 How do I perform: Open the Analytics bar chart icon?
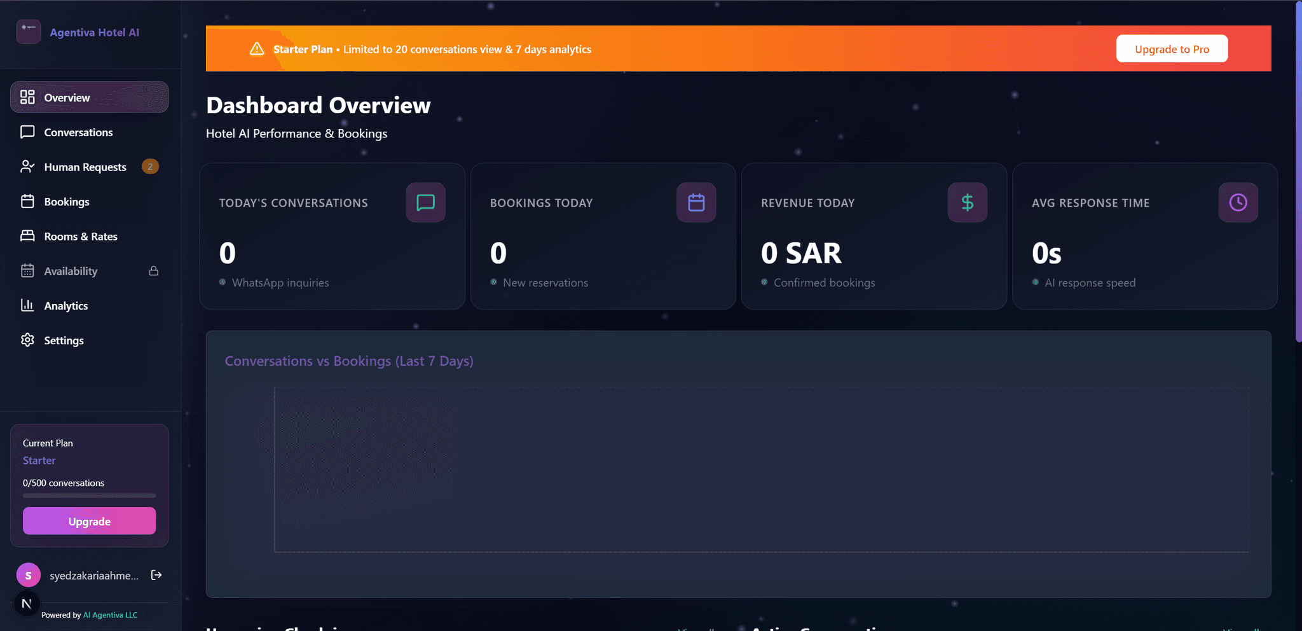point(27,305)
